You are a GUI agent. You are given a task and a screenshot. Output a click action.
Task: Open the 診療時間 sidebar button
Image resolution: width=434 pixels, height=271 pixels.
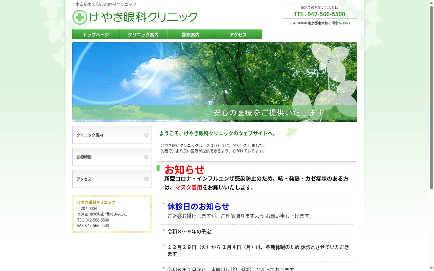(112, 157)
